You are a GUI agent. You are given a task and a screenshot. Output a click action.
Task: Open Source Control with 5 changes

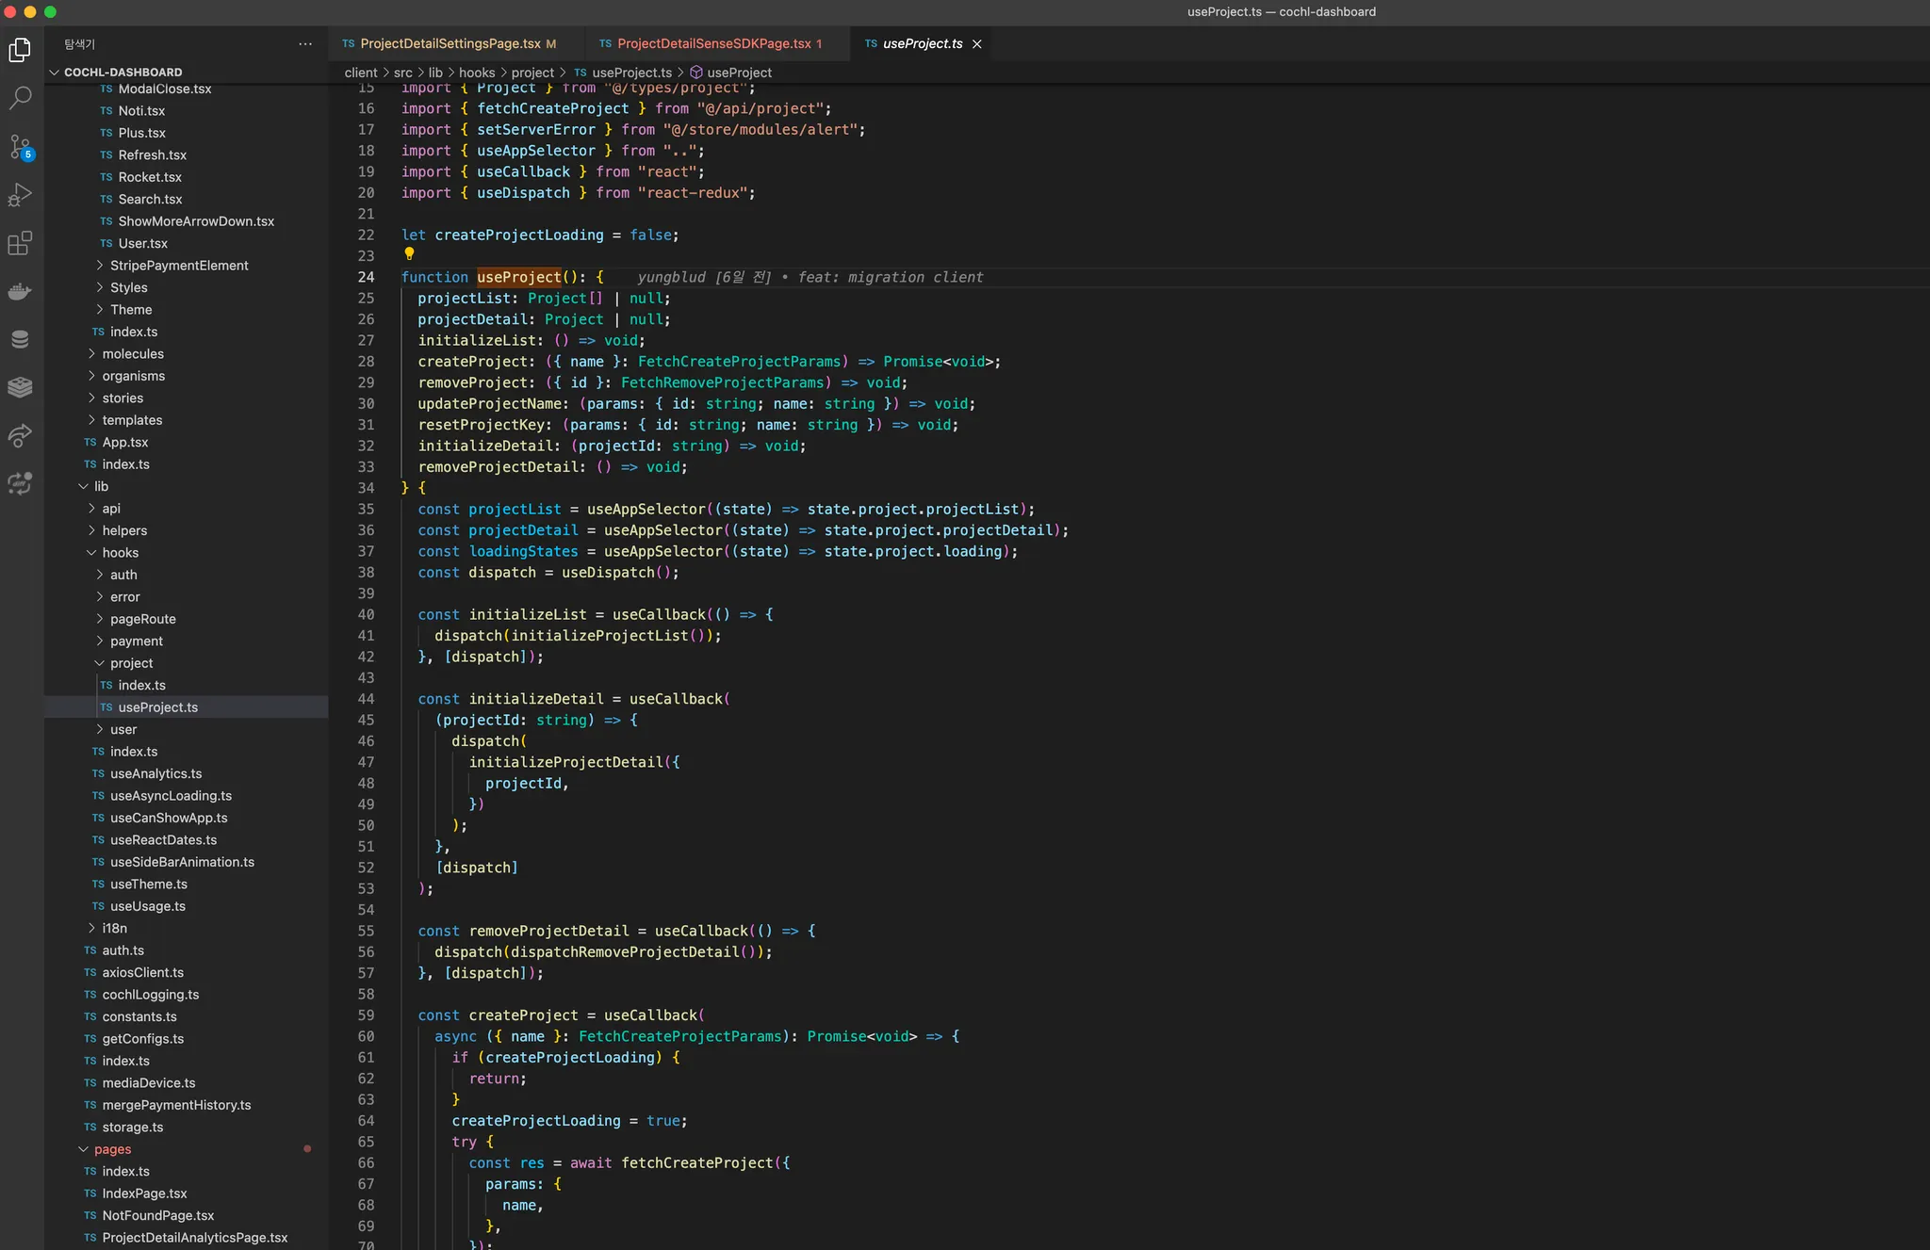point(20,146)
